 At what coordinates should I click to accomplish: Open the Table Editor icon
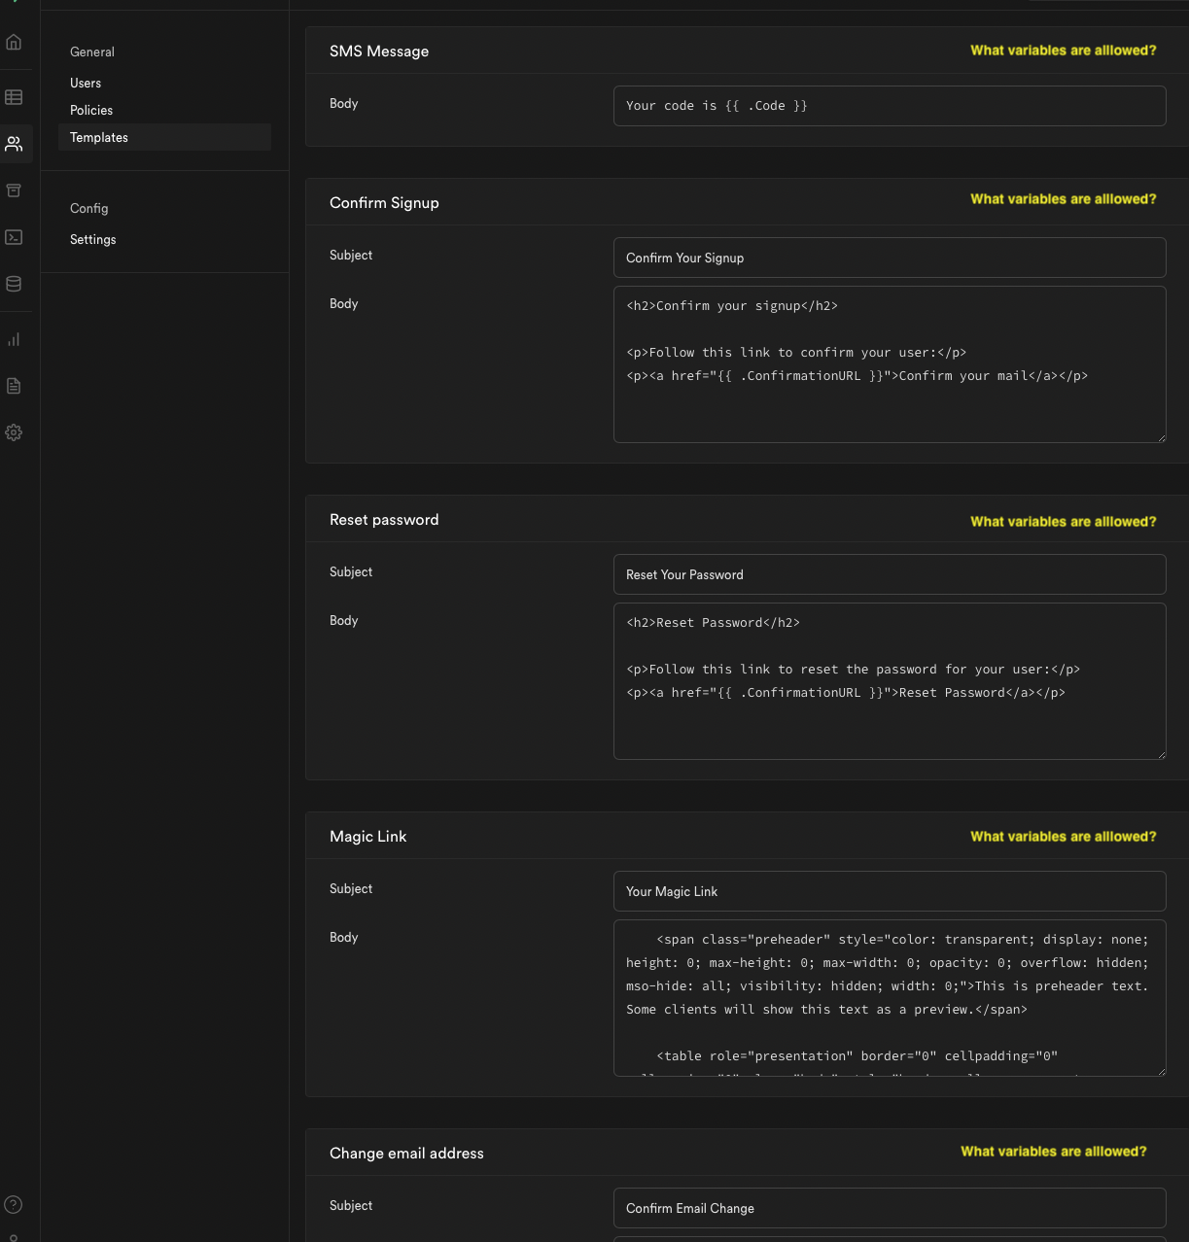14,96
